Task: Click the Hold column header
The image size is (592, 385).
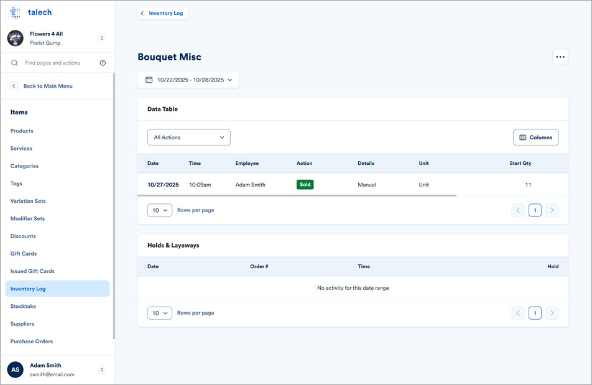Action: (x=553, y=266)
